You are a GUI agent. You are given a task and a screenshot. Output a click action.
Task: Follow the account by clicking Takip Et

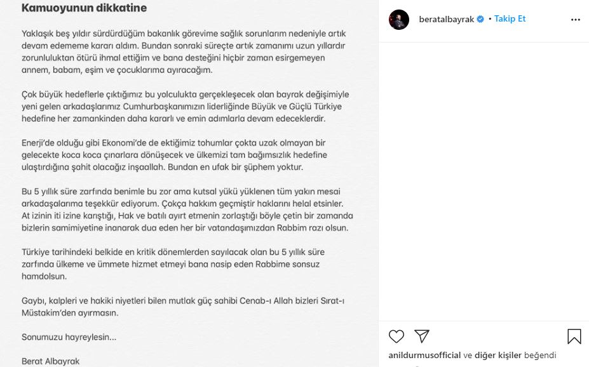[510, 18]
